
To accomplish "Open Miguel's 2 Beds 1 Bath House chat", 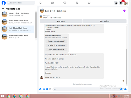I will 18,14.
